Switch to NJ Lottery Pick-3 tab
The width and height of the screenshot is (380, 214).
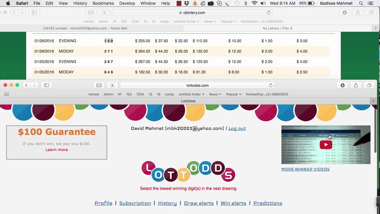click(x=278, y=28)
